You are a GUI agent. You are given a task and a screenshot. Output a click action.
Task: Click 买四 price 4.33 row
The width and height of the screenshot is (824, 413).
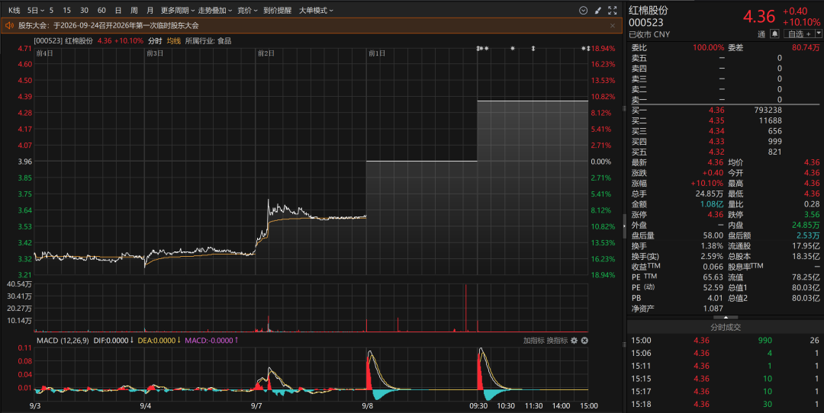tap(726, 142)
